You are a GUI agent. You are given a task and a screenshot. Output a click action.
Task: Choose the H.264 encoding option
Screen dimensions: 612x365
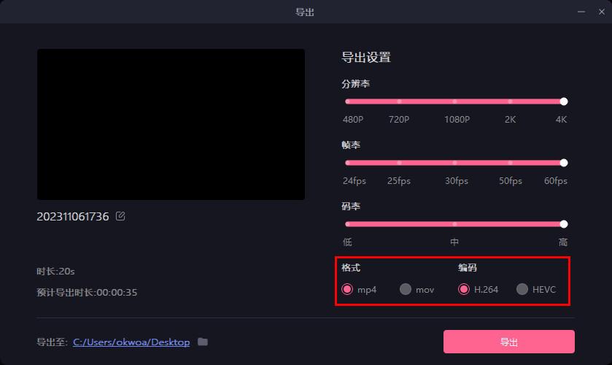464,289
